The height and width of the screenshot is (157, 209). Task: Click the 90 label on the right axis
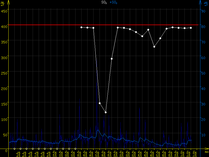[203, 11]
